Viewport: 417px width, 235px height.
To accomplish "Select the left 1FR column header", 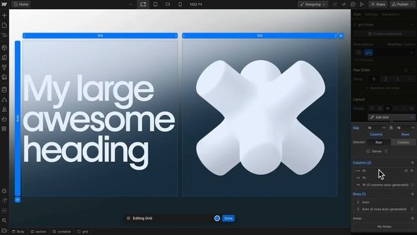I will tap(100, 35).
